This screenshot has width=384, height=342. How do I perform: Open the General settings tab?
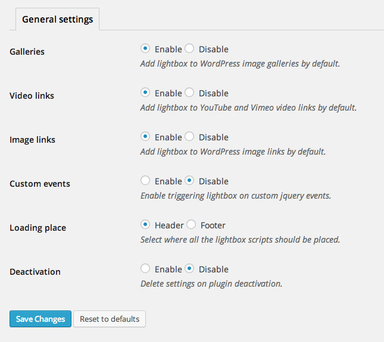[58, 19]
